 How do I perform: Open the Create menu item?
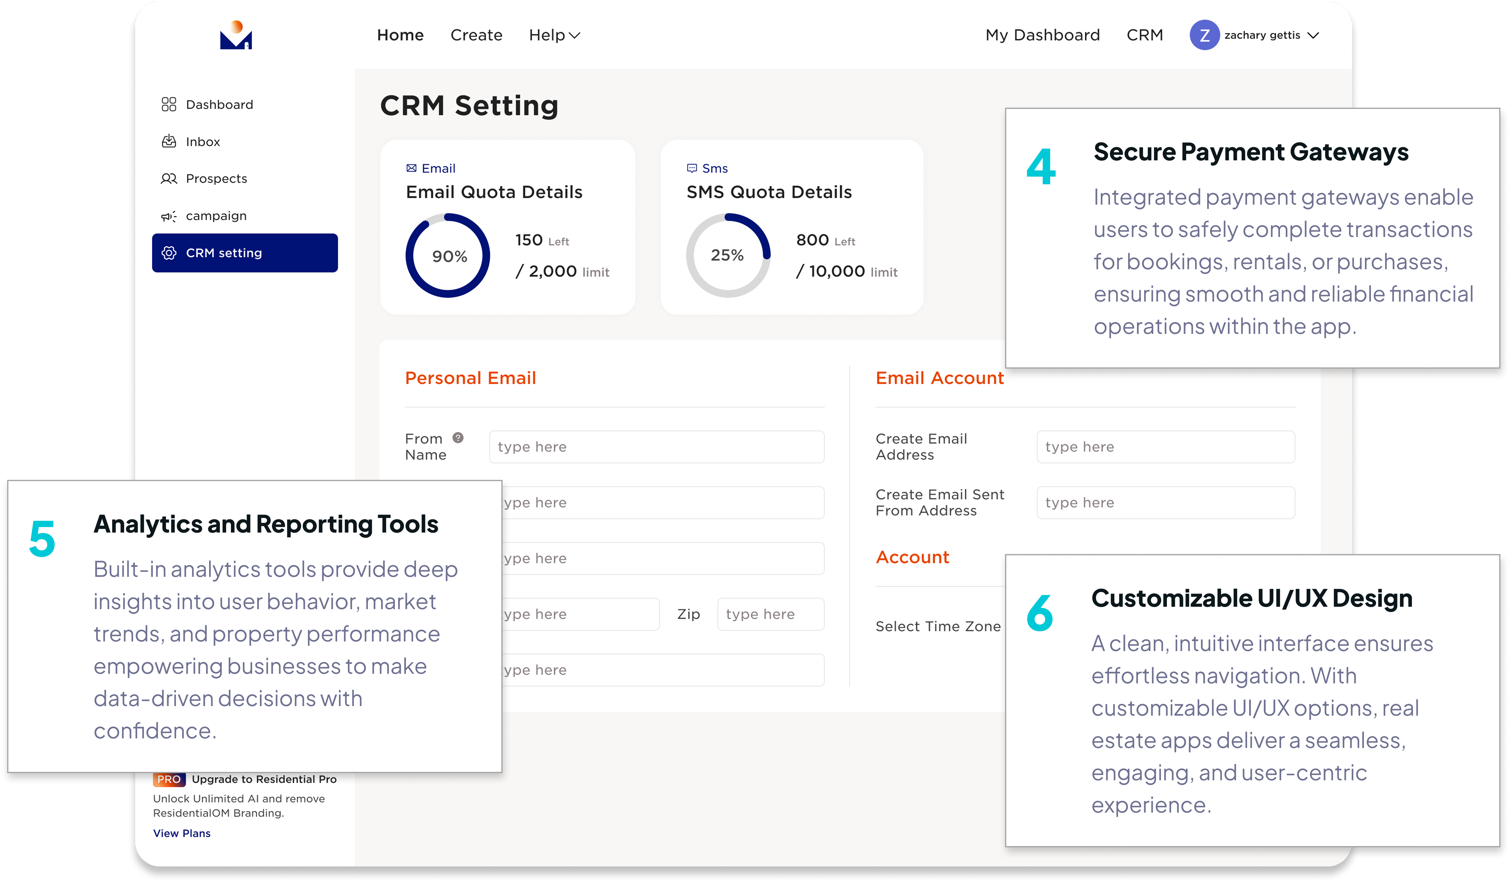(x=477, y=35)
